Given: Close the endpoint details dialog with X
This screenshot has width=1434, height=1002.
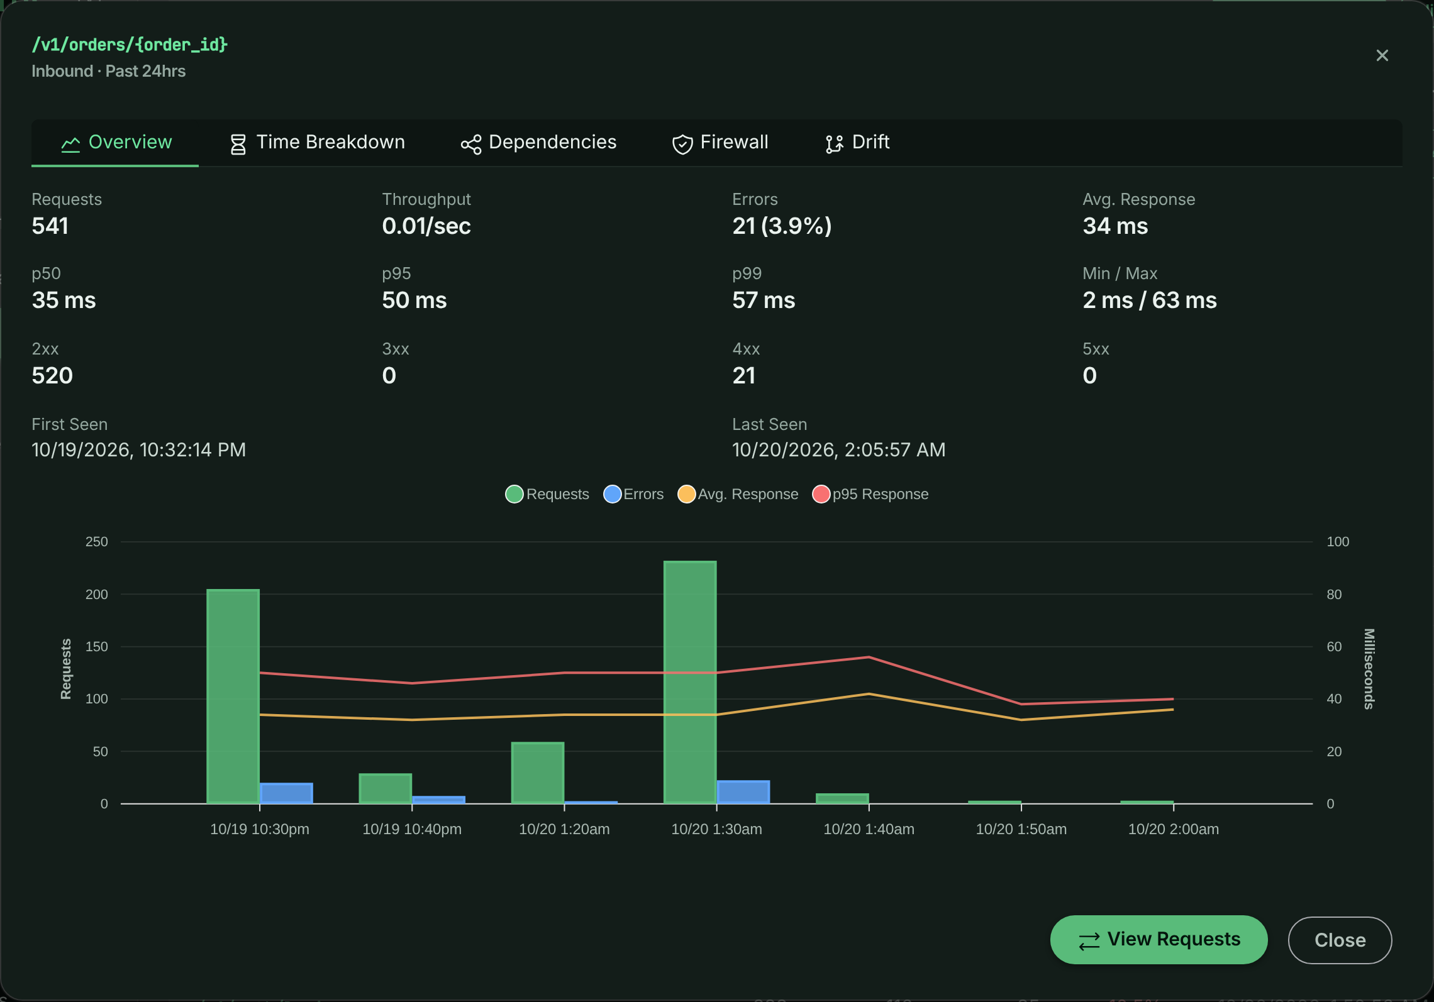Looking at the screenshot, I should 1382,55.
